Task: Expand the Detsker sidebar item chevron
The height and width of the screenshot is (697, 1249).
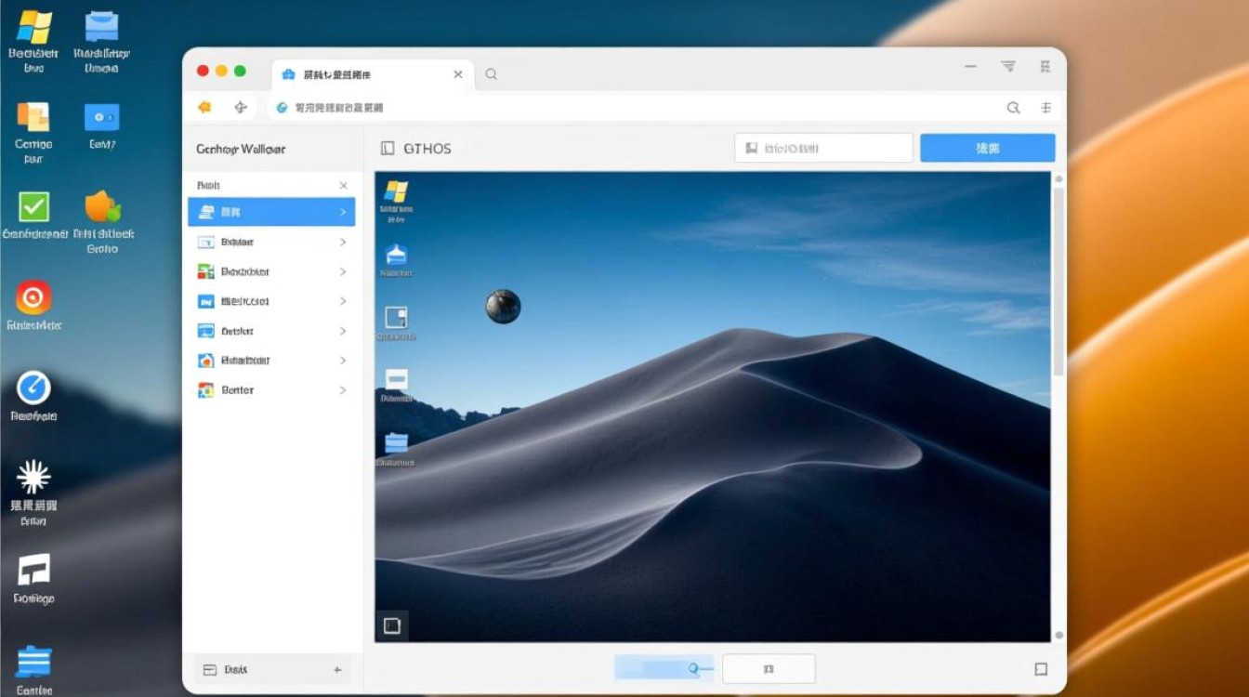Action: point(343,331)
